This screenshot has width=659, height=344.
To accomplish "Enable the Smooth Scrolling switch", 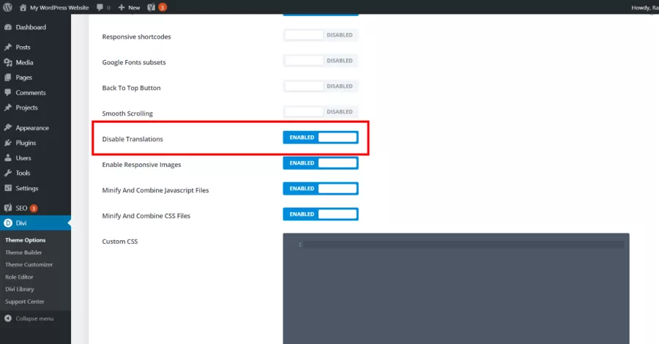I will pyautogui.click(x=321, y=112).
